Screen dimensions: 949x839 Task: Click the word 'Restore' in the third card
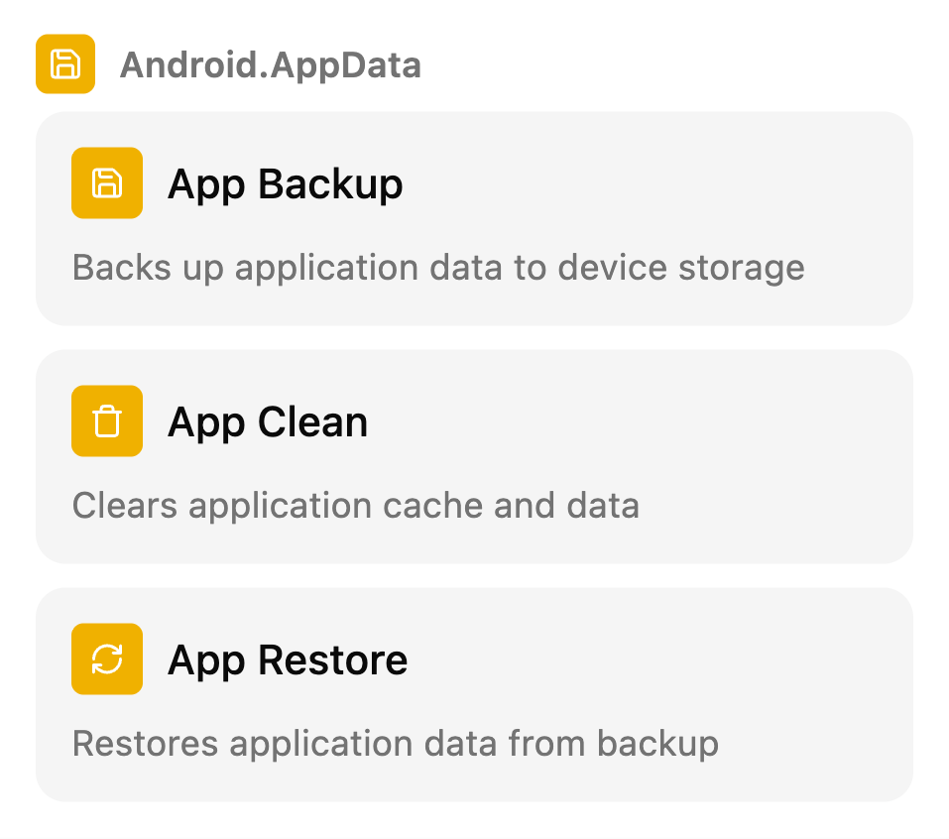(333, 659)
